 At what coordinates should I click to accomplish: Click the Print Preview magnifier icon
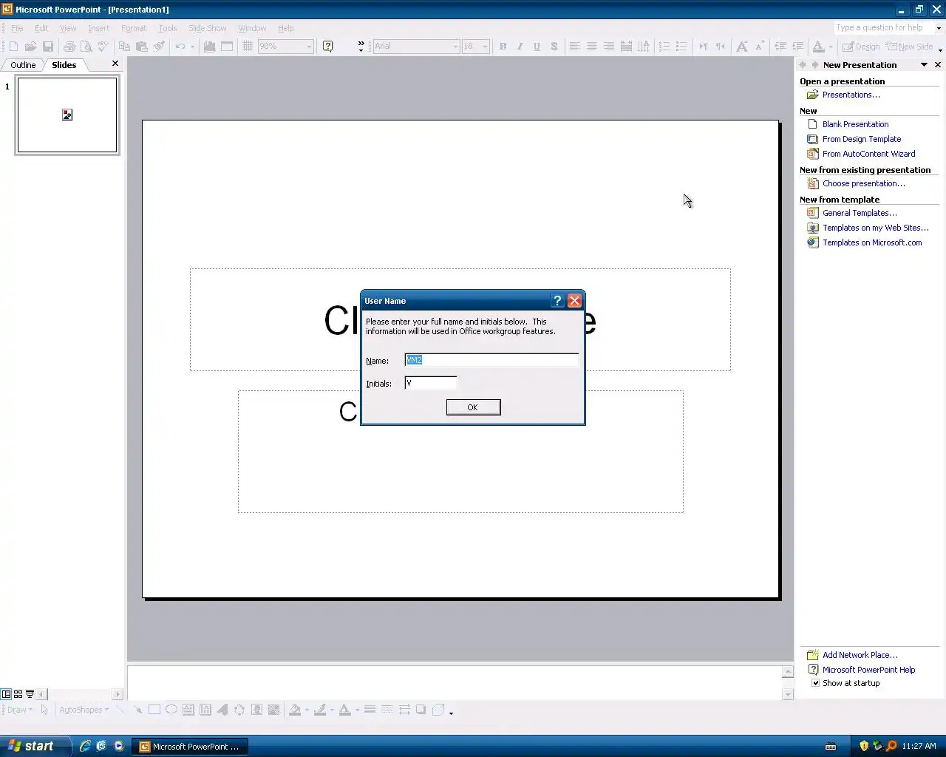pyautogui.click(x=86, y=47)
